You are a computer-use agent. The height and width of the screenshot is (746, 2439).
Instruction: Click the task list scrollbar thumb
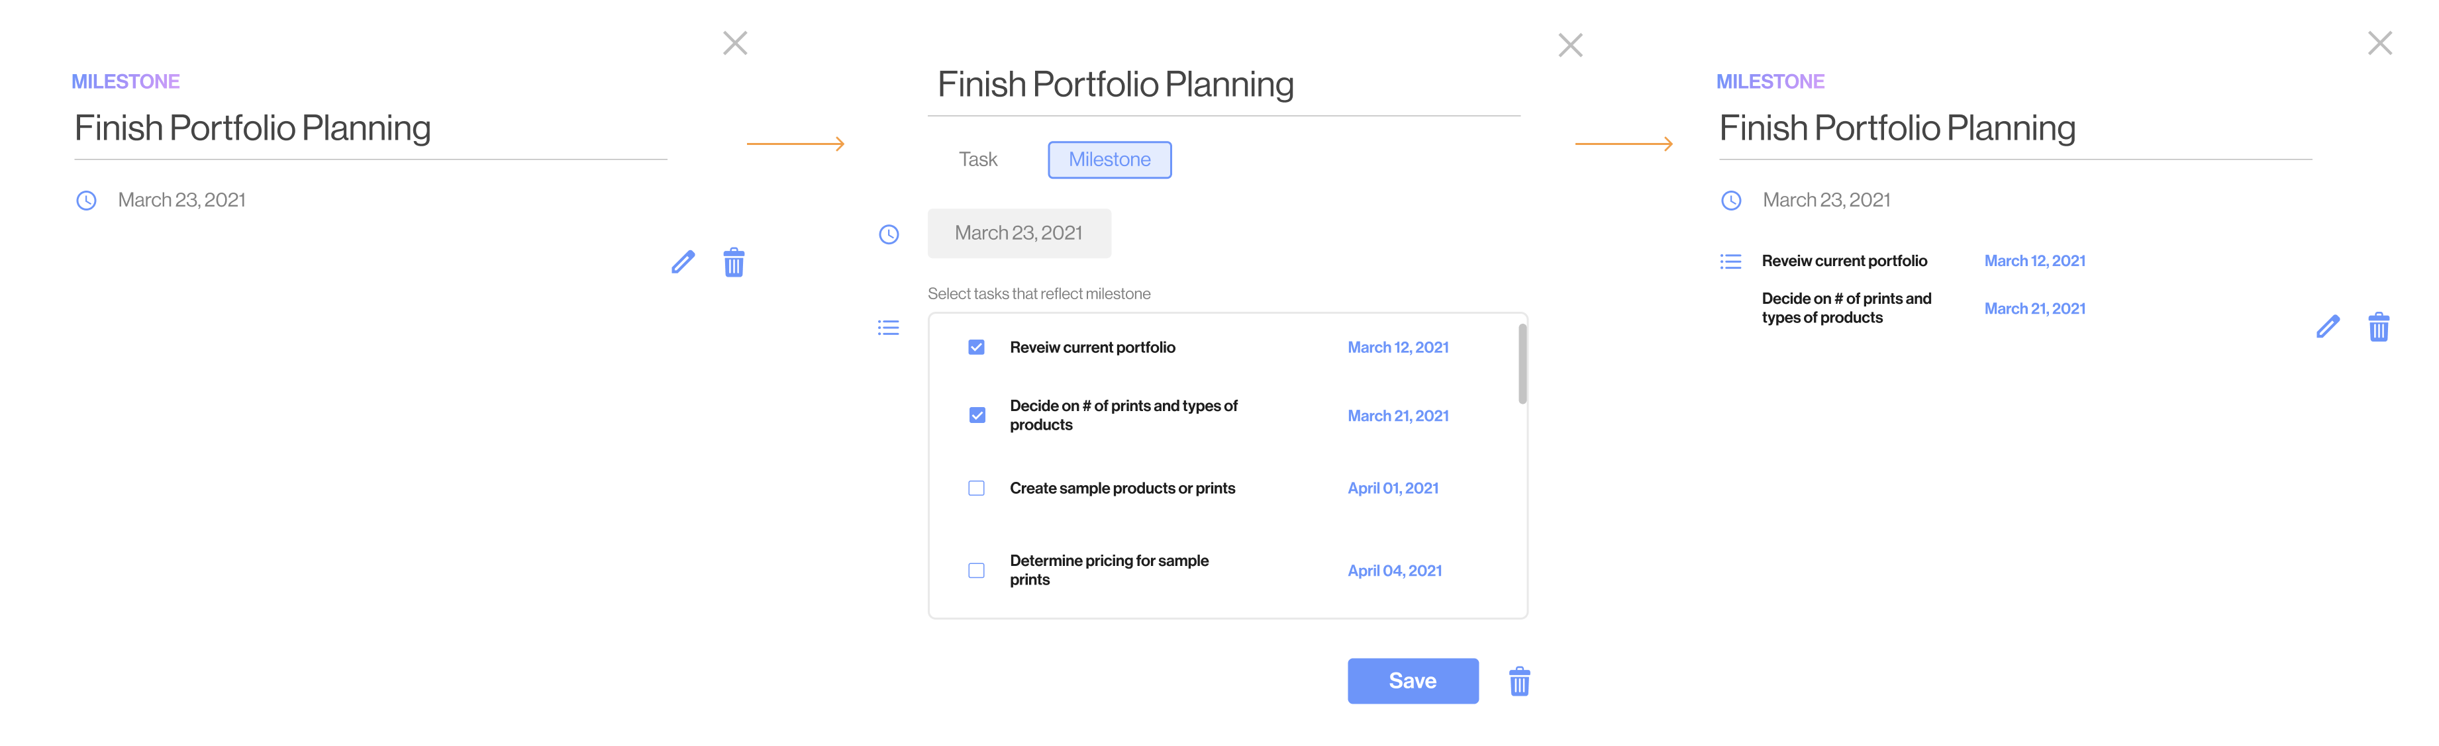pyautogui.click(x=1522, y=363)
